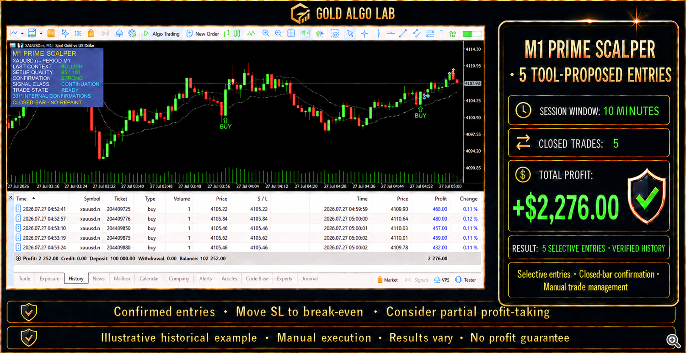Click the New Order button
The image size is (686, 353).
point(203,34)
